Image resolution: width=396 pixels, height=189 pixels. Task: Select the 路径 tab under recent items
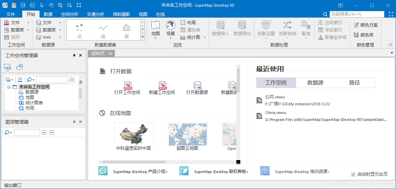[355, 83]
